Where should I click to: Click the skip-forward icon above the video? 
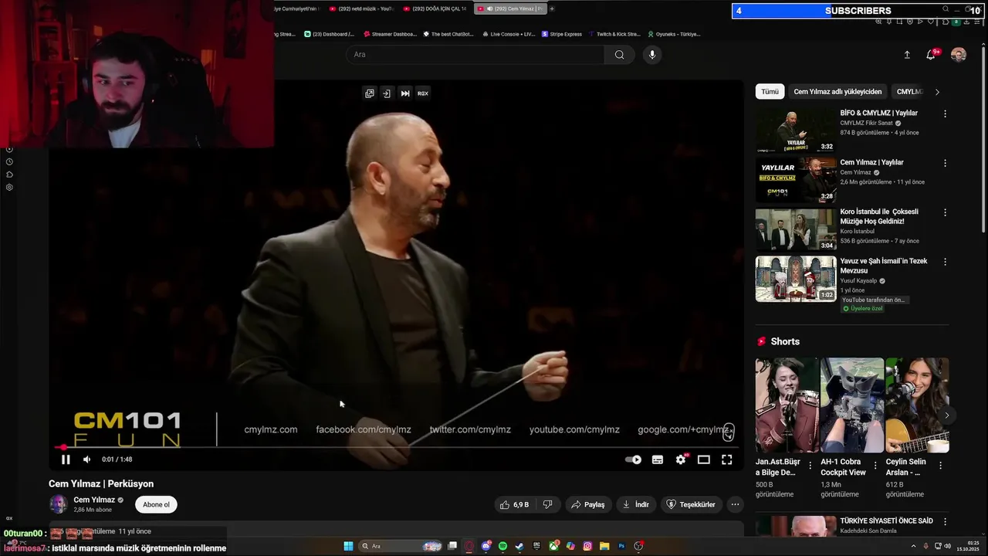(405, 93)
